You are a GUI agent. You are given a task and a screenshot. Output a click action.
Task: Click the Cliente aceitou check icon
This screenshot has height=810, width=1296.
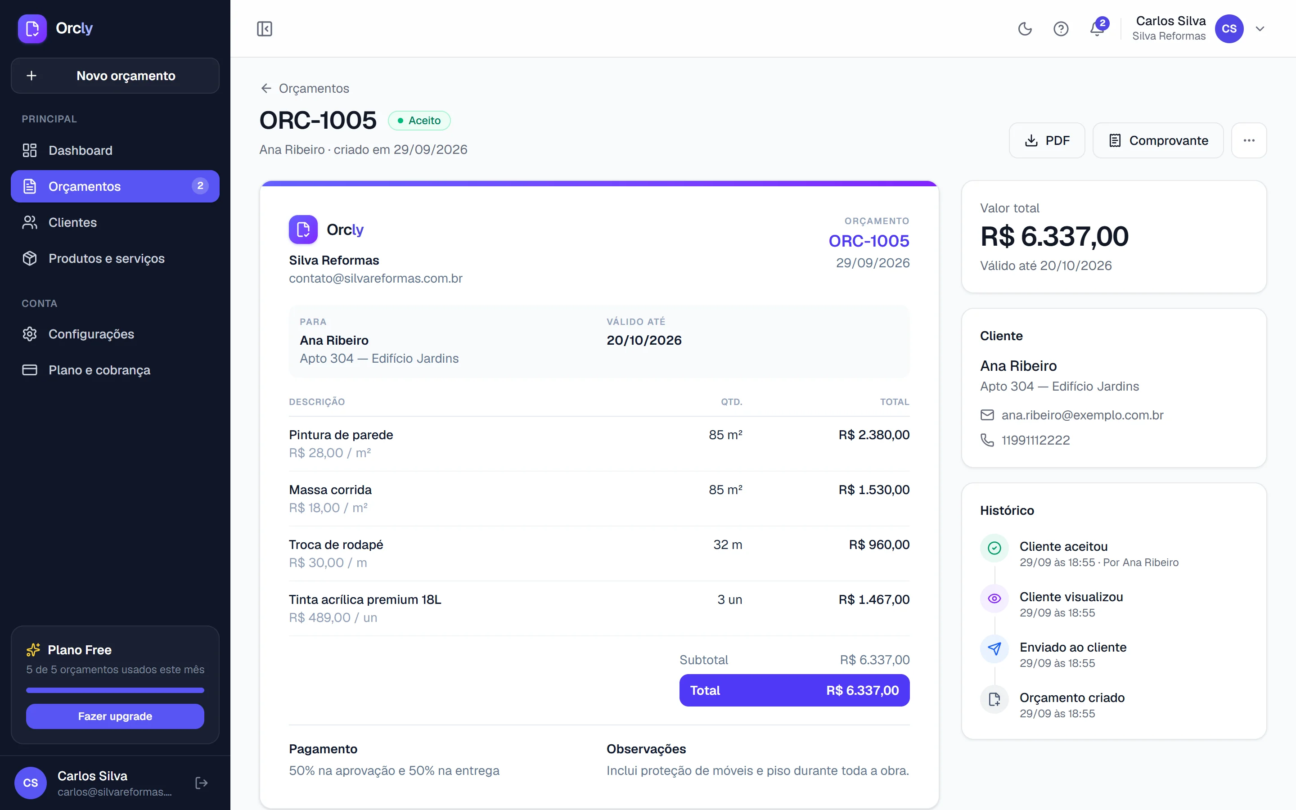[994, 548]
